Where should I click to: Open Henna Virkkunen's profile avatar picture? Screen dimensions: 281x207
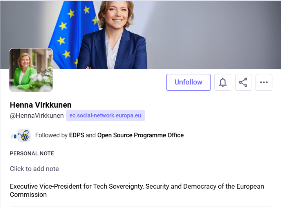pos(31,70)
